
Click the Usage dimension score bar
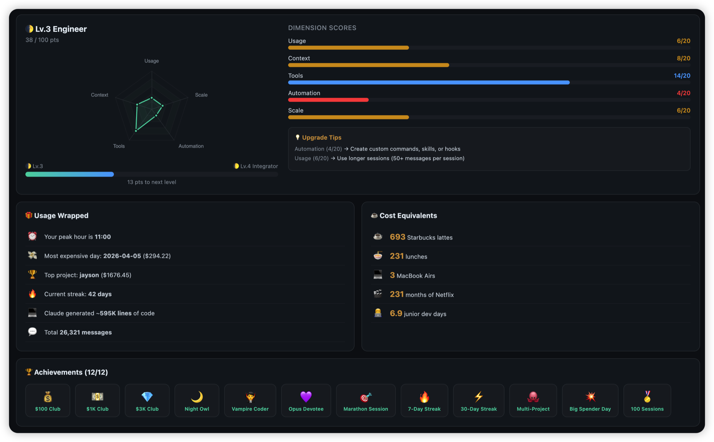pyautogui.click(x=489, y=48)
